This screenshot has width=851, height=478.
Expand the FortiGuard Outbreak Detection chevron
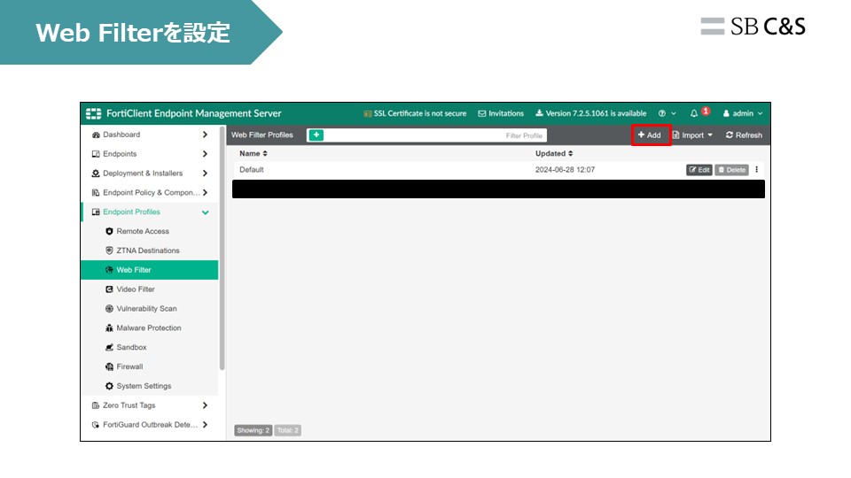(205, 425)
